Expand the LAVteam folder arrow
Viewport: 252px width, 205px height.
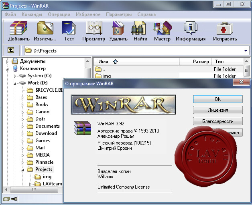click(x=30, y=184)
